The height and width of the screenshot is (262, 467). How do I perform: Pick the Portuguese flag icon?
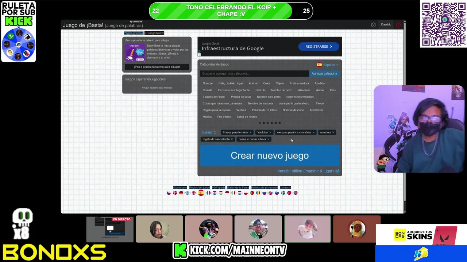[252, 193]
